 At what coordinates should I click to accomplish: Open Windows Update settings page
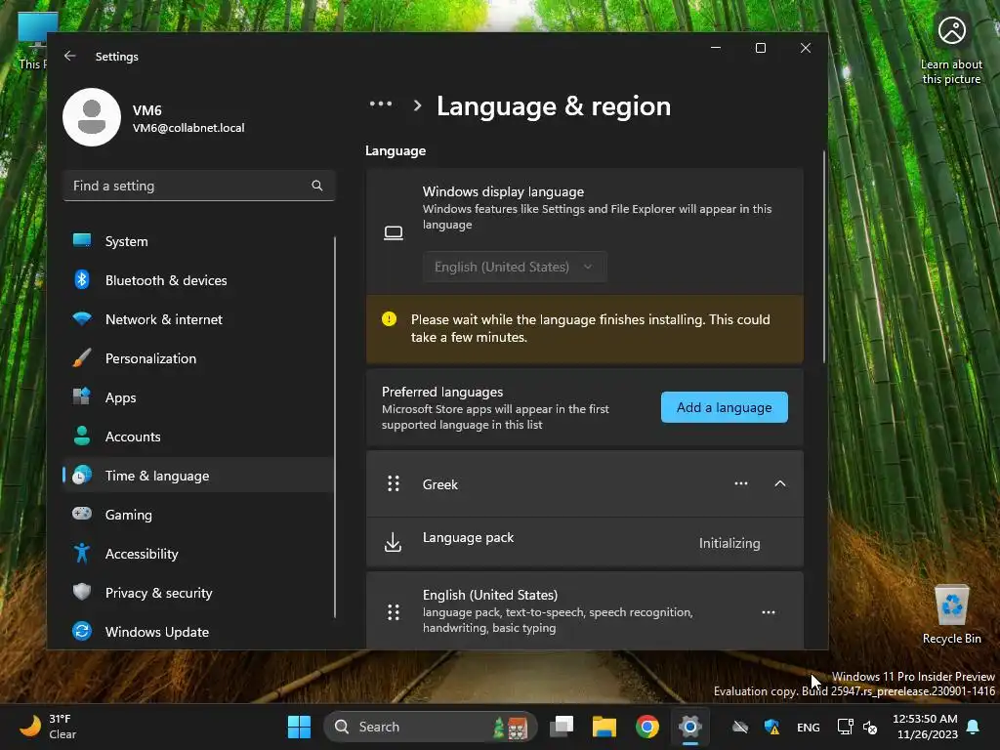[x=199, y=632]
